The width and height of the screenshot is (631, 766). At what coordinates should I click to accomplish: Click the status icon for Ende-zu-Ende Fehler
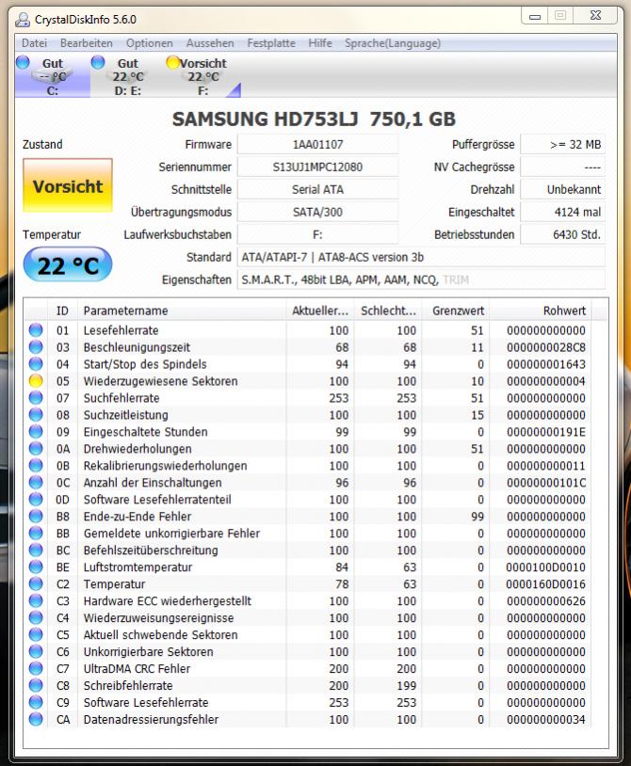click(36, 517)
